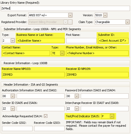Image resolution: width=131 pixels, height=134 pixels.
Task: Click the Business Name or Last Name field
Action: click(x=41, y=41)
